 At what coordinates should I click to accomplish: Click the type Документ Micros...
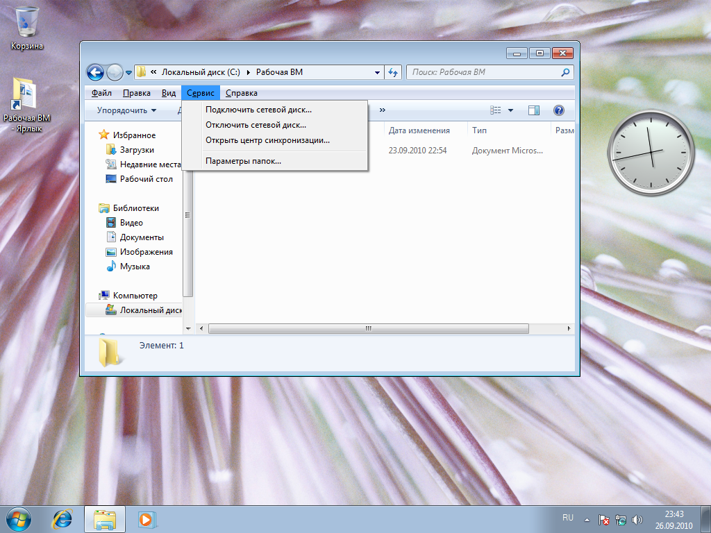point(508,151)
